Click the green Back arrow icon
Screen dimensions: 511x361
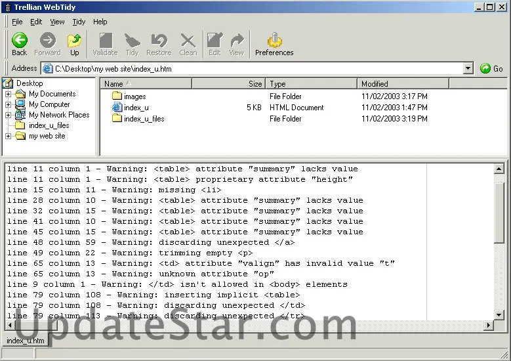[x=20, y=41]
